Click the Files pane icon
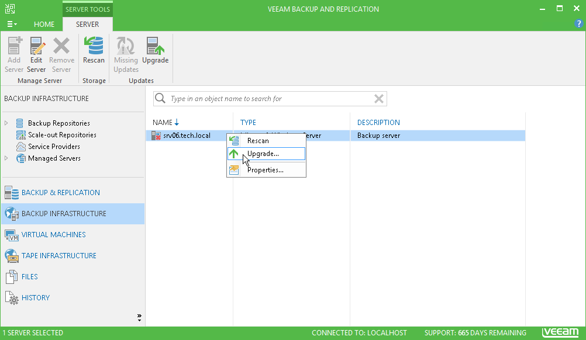 (x=12, y=276)
